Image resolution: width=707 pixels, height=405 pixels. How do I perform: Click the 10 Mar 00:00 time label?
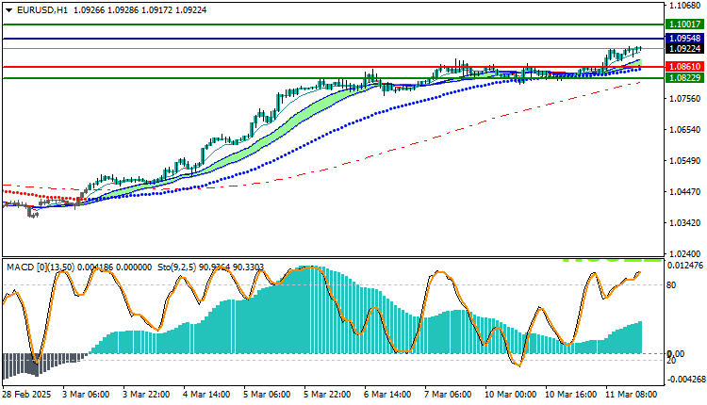click(x=508, y=395)
